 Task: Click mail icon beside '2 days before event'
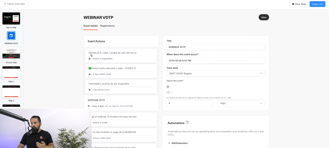tap(89, 74)
